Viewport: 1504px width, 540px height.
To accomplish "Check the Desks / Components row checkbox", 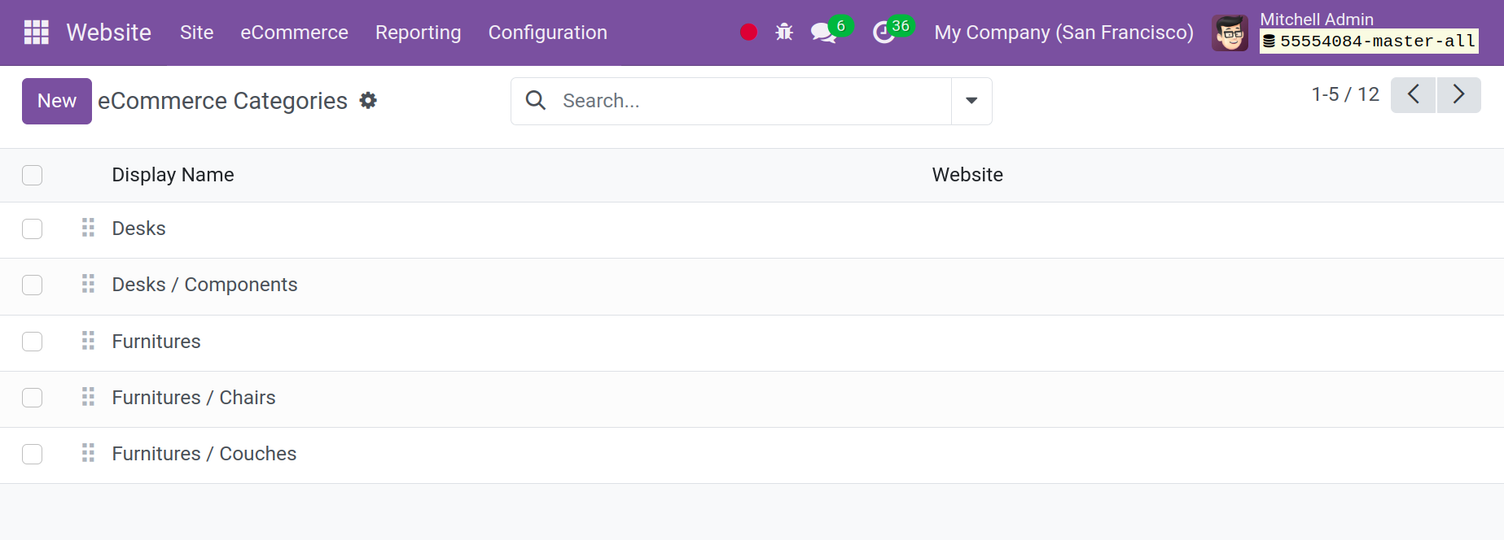I will [x=33, y=285].
